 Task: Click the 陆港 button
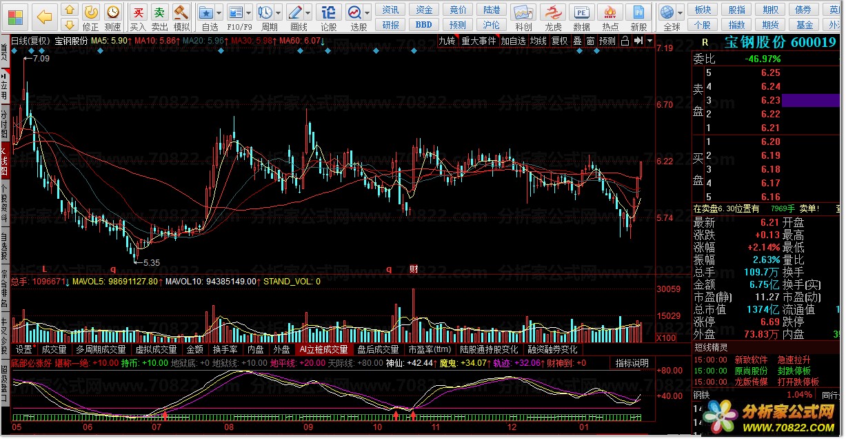(x=492, y=10)
